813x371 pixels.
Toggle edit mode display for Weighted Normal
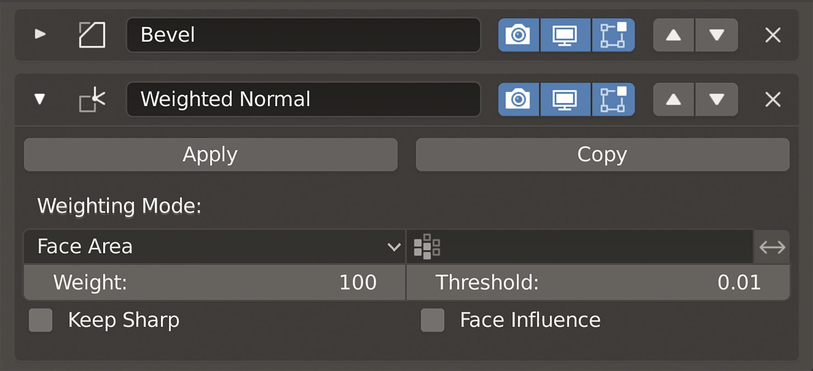(613, 99)
